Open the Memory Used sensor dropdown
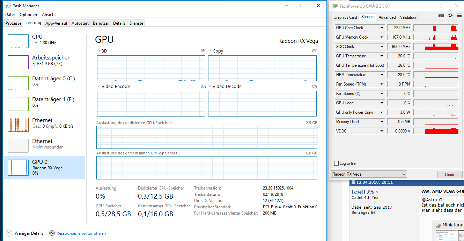 pos(382,122)
